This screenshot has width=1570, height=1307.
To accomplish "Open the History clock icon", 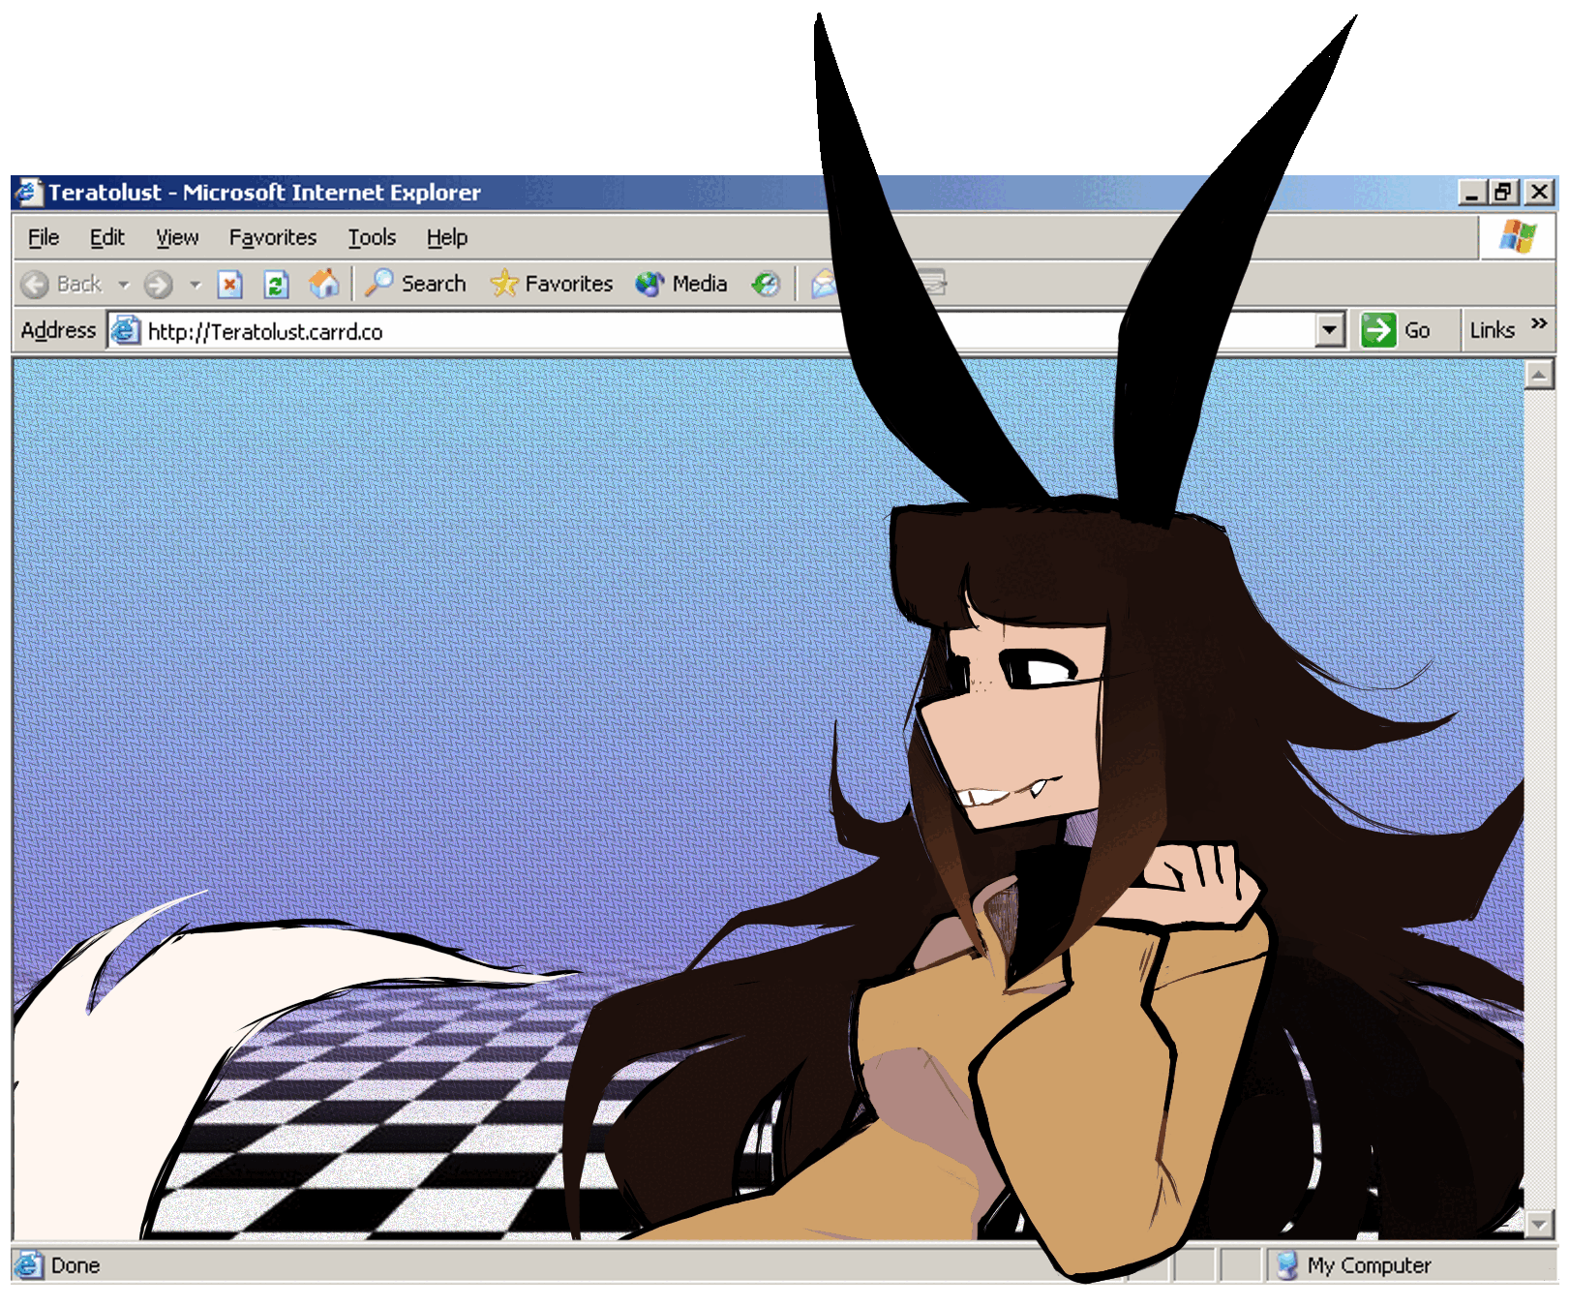I will click(x=766, y=284).
